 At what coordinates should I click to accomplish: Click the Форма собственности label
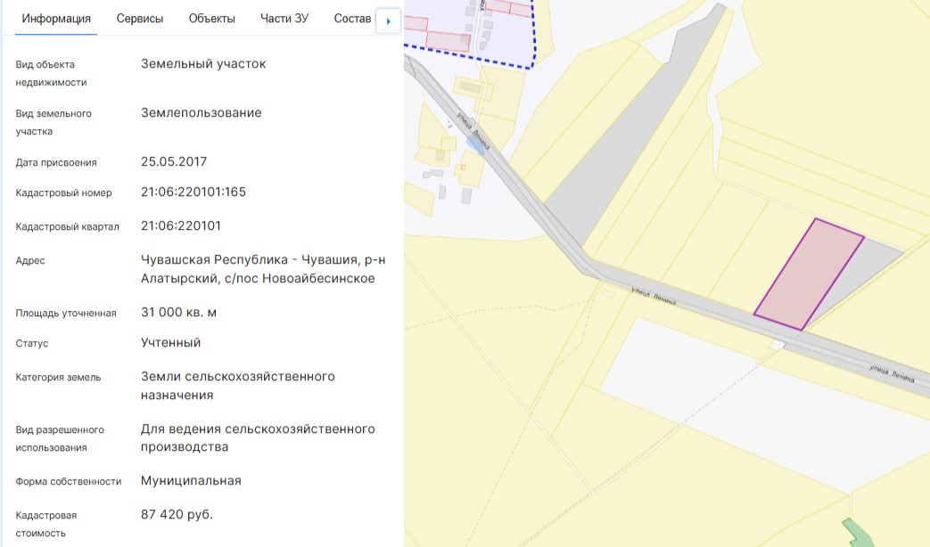click(x=68, y=481)
